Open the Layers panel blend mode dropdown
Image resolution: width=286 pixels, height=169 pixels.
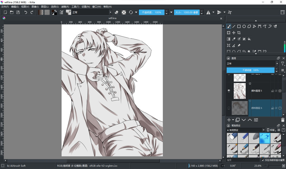tap(252, 64)
